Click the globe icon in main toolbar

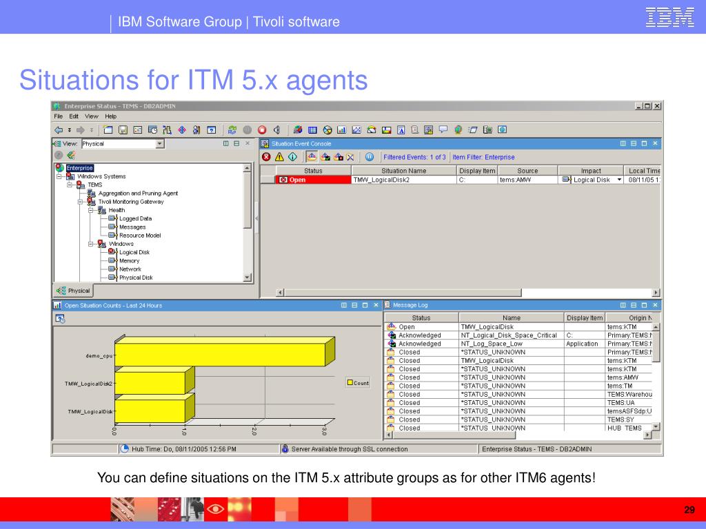pos(458,130)
